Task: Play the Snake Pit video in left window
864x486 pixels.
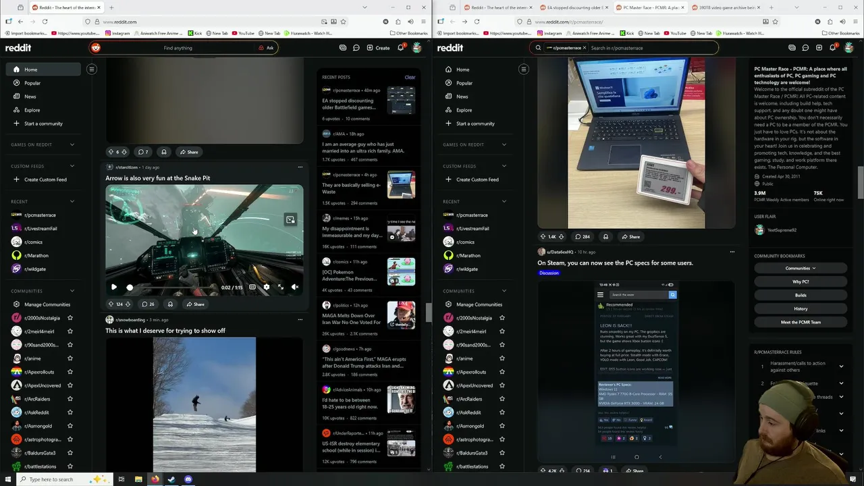Action: 114,287
